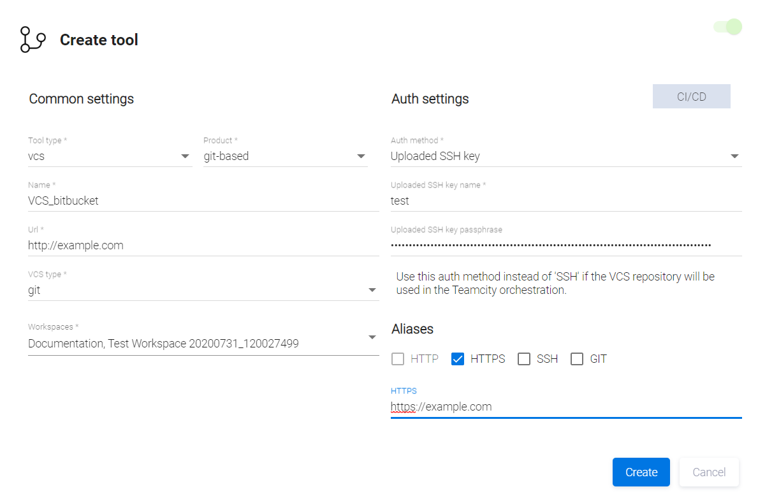Click the SSH key passphrase field

pyautogui.click(x=565, y=245)
